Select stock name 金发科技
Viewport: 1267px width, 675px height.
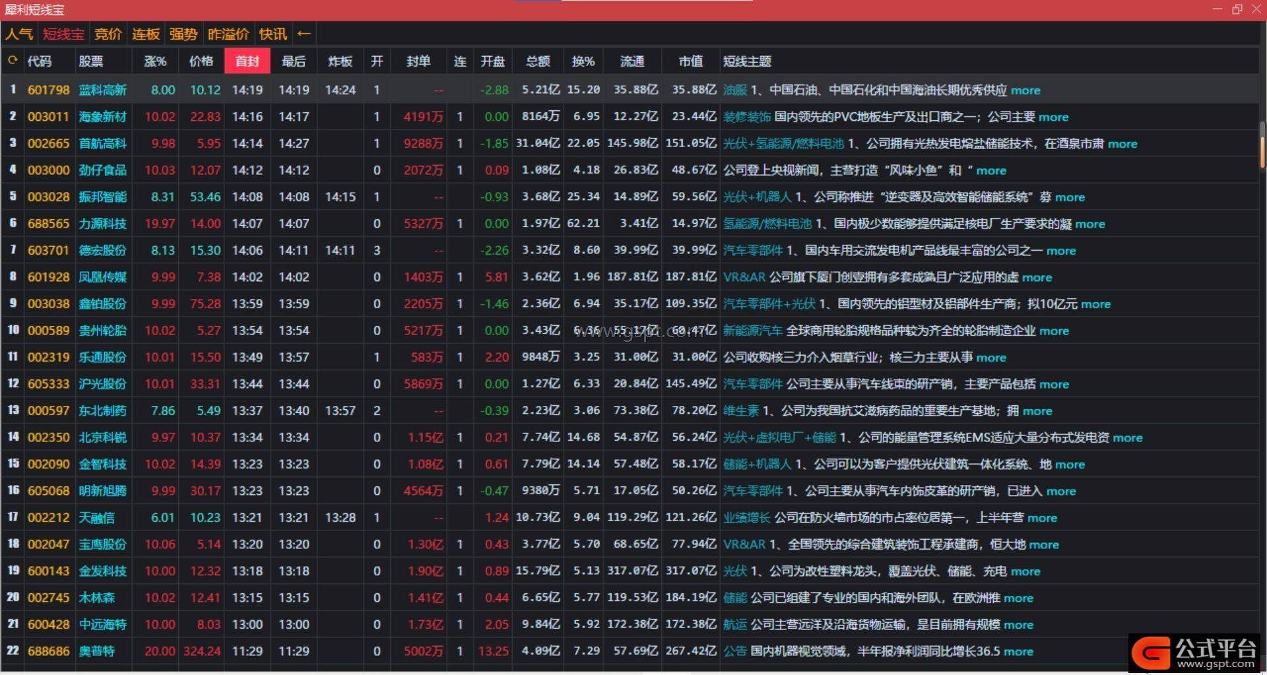tap(103, 571)
